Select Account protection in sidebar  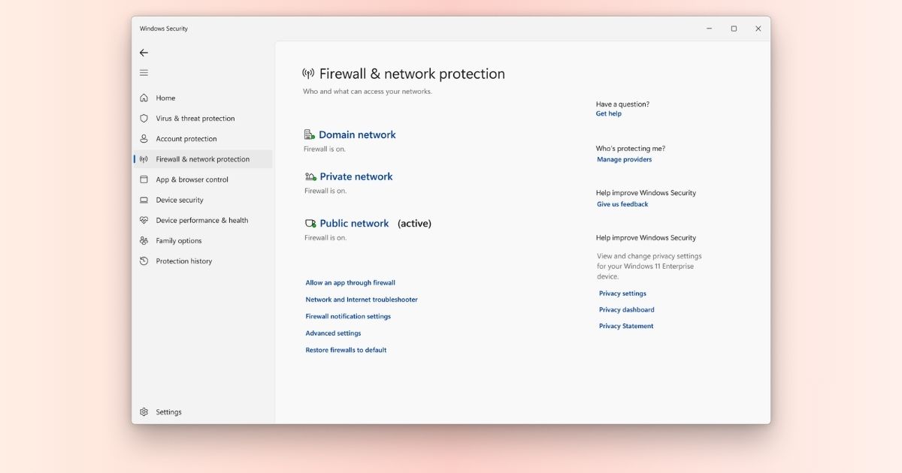(186, 138)
